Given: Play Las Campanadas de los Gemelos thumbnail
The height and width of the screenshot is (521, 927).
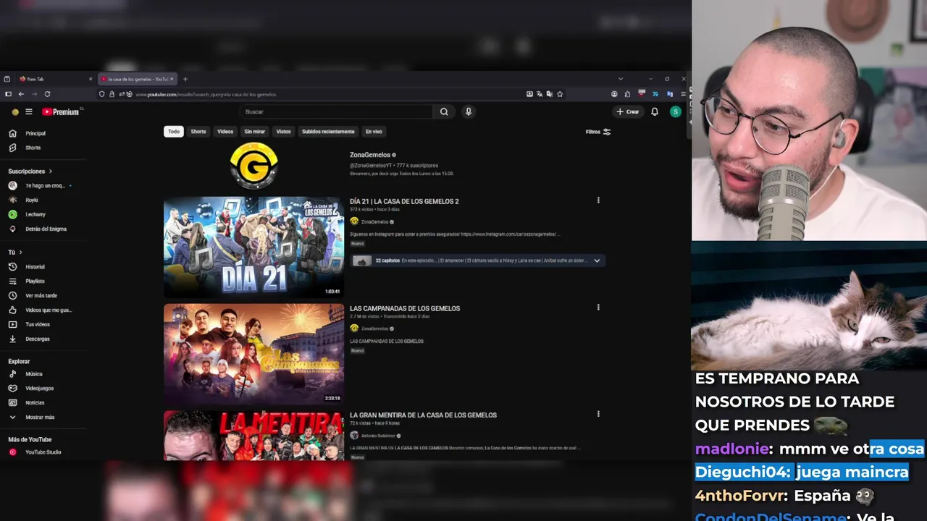Looking at the screenshot, I should pos(253,354).
